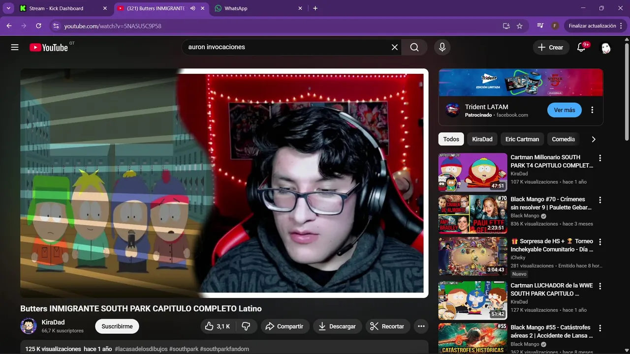
Task: Close the Kick Dashboard tab
Action: click(104, 8)
